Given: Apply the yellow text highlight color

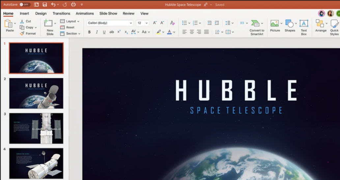Looking at the screenshot, I should (x=158, y=32).
